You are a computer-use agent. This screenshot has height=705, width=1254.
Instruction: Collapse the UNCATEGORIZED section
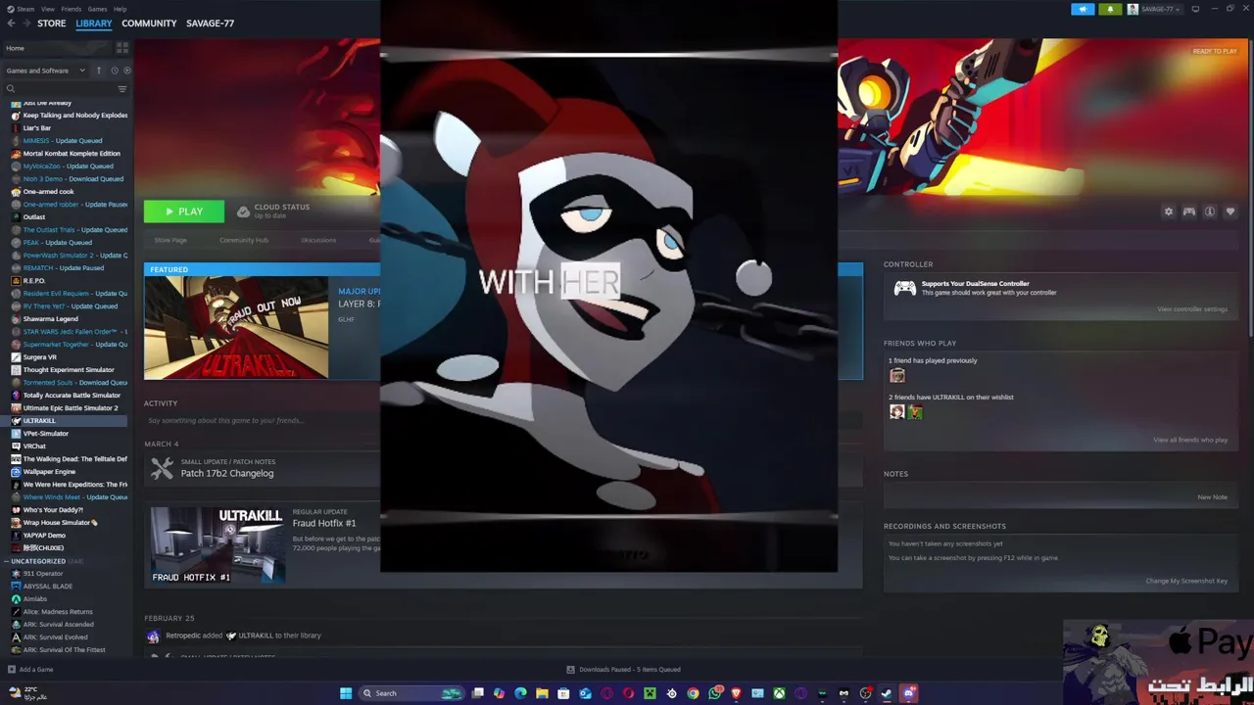[x=38, y=561]
